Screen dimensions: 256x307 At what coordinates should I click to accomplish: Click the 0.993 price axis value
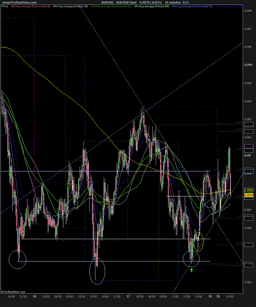click(x=248, y=101)
